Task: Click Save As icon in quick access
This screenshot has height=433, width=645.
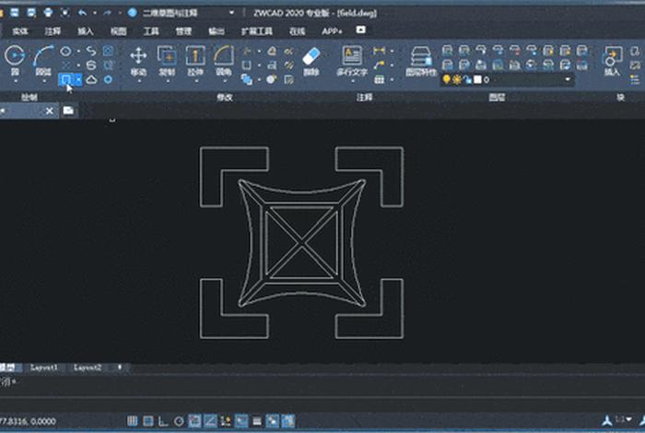Action: (31, 12)
